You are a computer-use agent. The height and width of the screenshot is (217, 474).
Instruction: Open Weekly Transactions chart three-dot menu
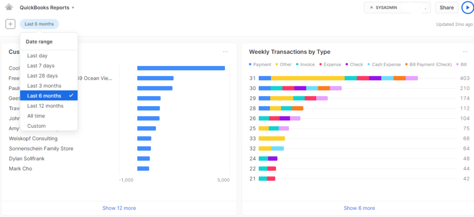coord(465,52)
